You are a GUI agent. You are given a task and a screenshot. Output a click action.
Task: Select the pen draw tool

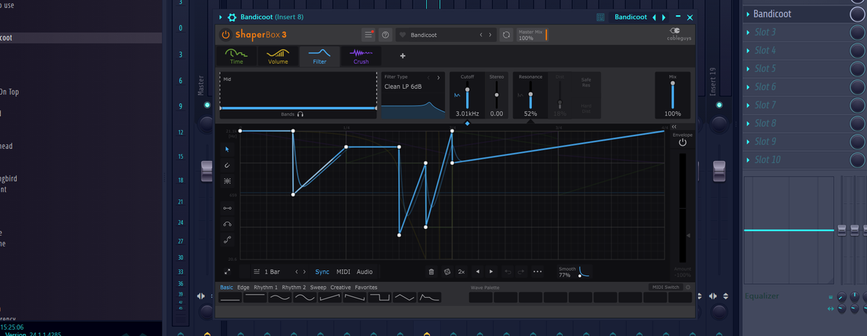[228, 165]
